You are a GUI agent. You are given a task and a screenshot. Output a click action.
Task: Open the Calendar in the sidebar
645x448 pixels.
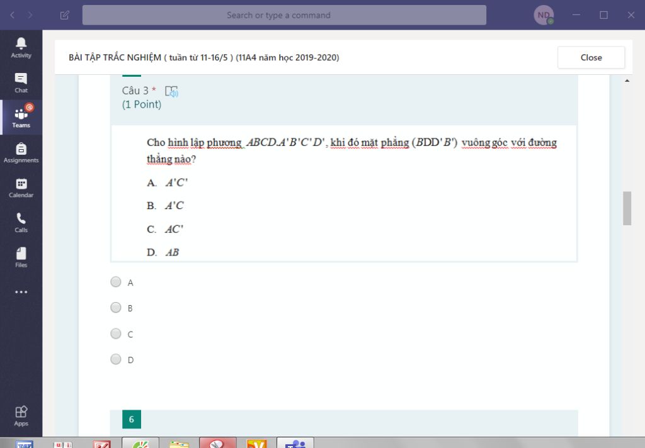[x=21, y=188]
